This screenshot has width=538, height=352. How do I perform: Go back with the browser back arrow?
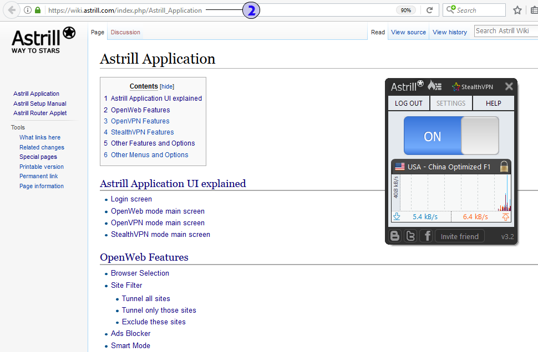point(12,10)
